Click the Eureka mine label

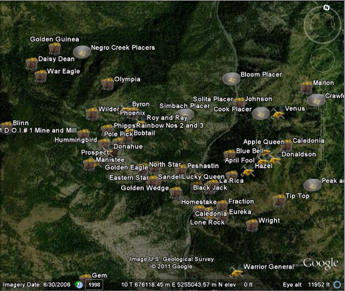240,212
